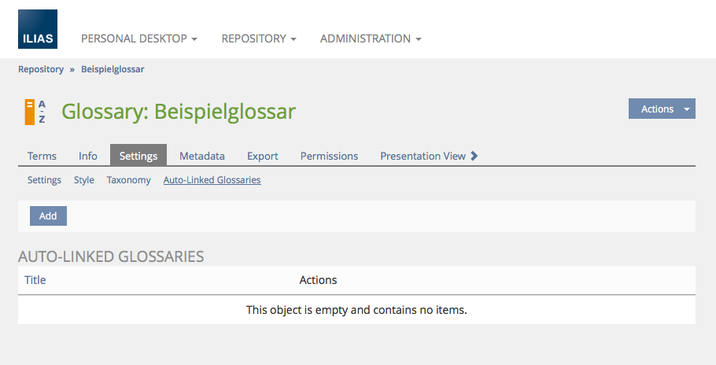Switch to the Terms tab
This screenshot has width=716, height=365.
(x=42, y=156)
